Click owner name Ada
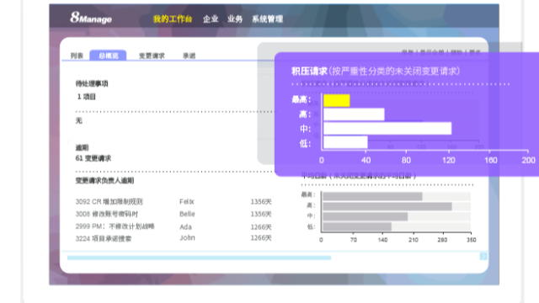 click(x=185, y=226)
